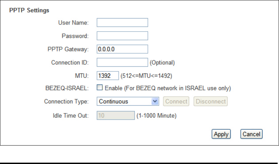Click the '(512<=MTU<=1492)' hint text

146,76
